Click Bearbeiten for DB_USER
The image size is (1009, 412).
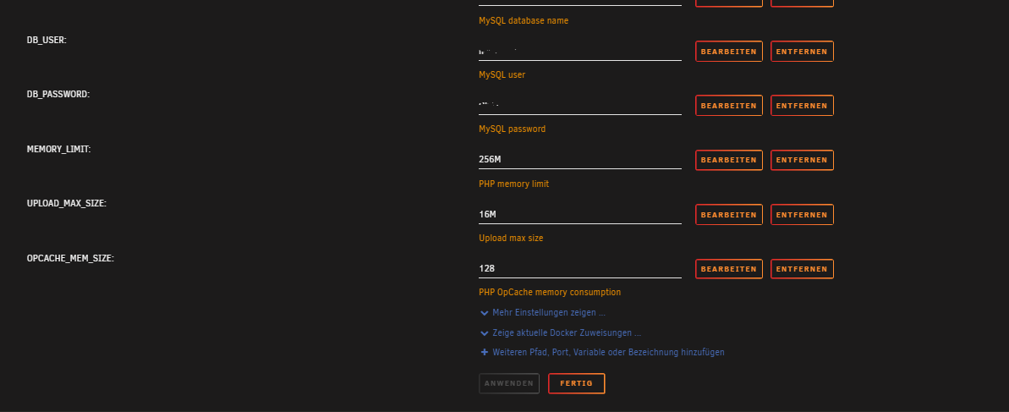point(728,52)
